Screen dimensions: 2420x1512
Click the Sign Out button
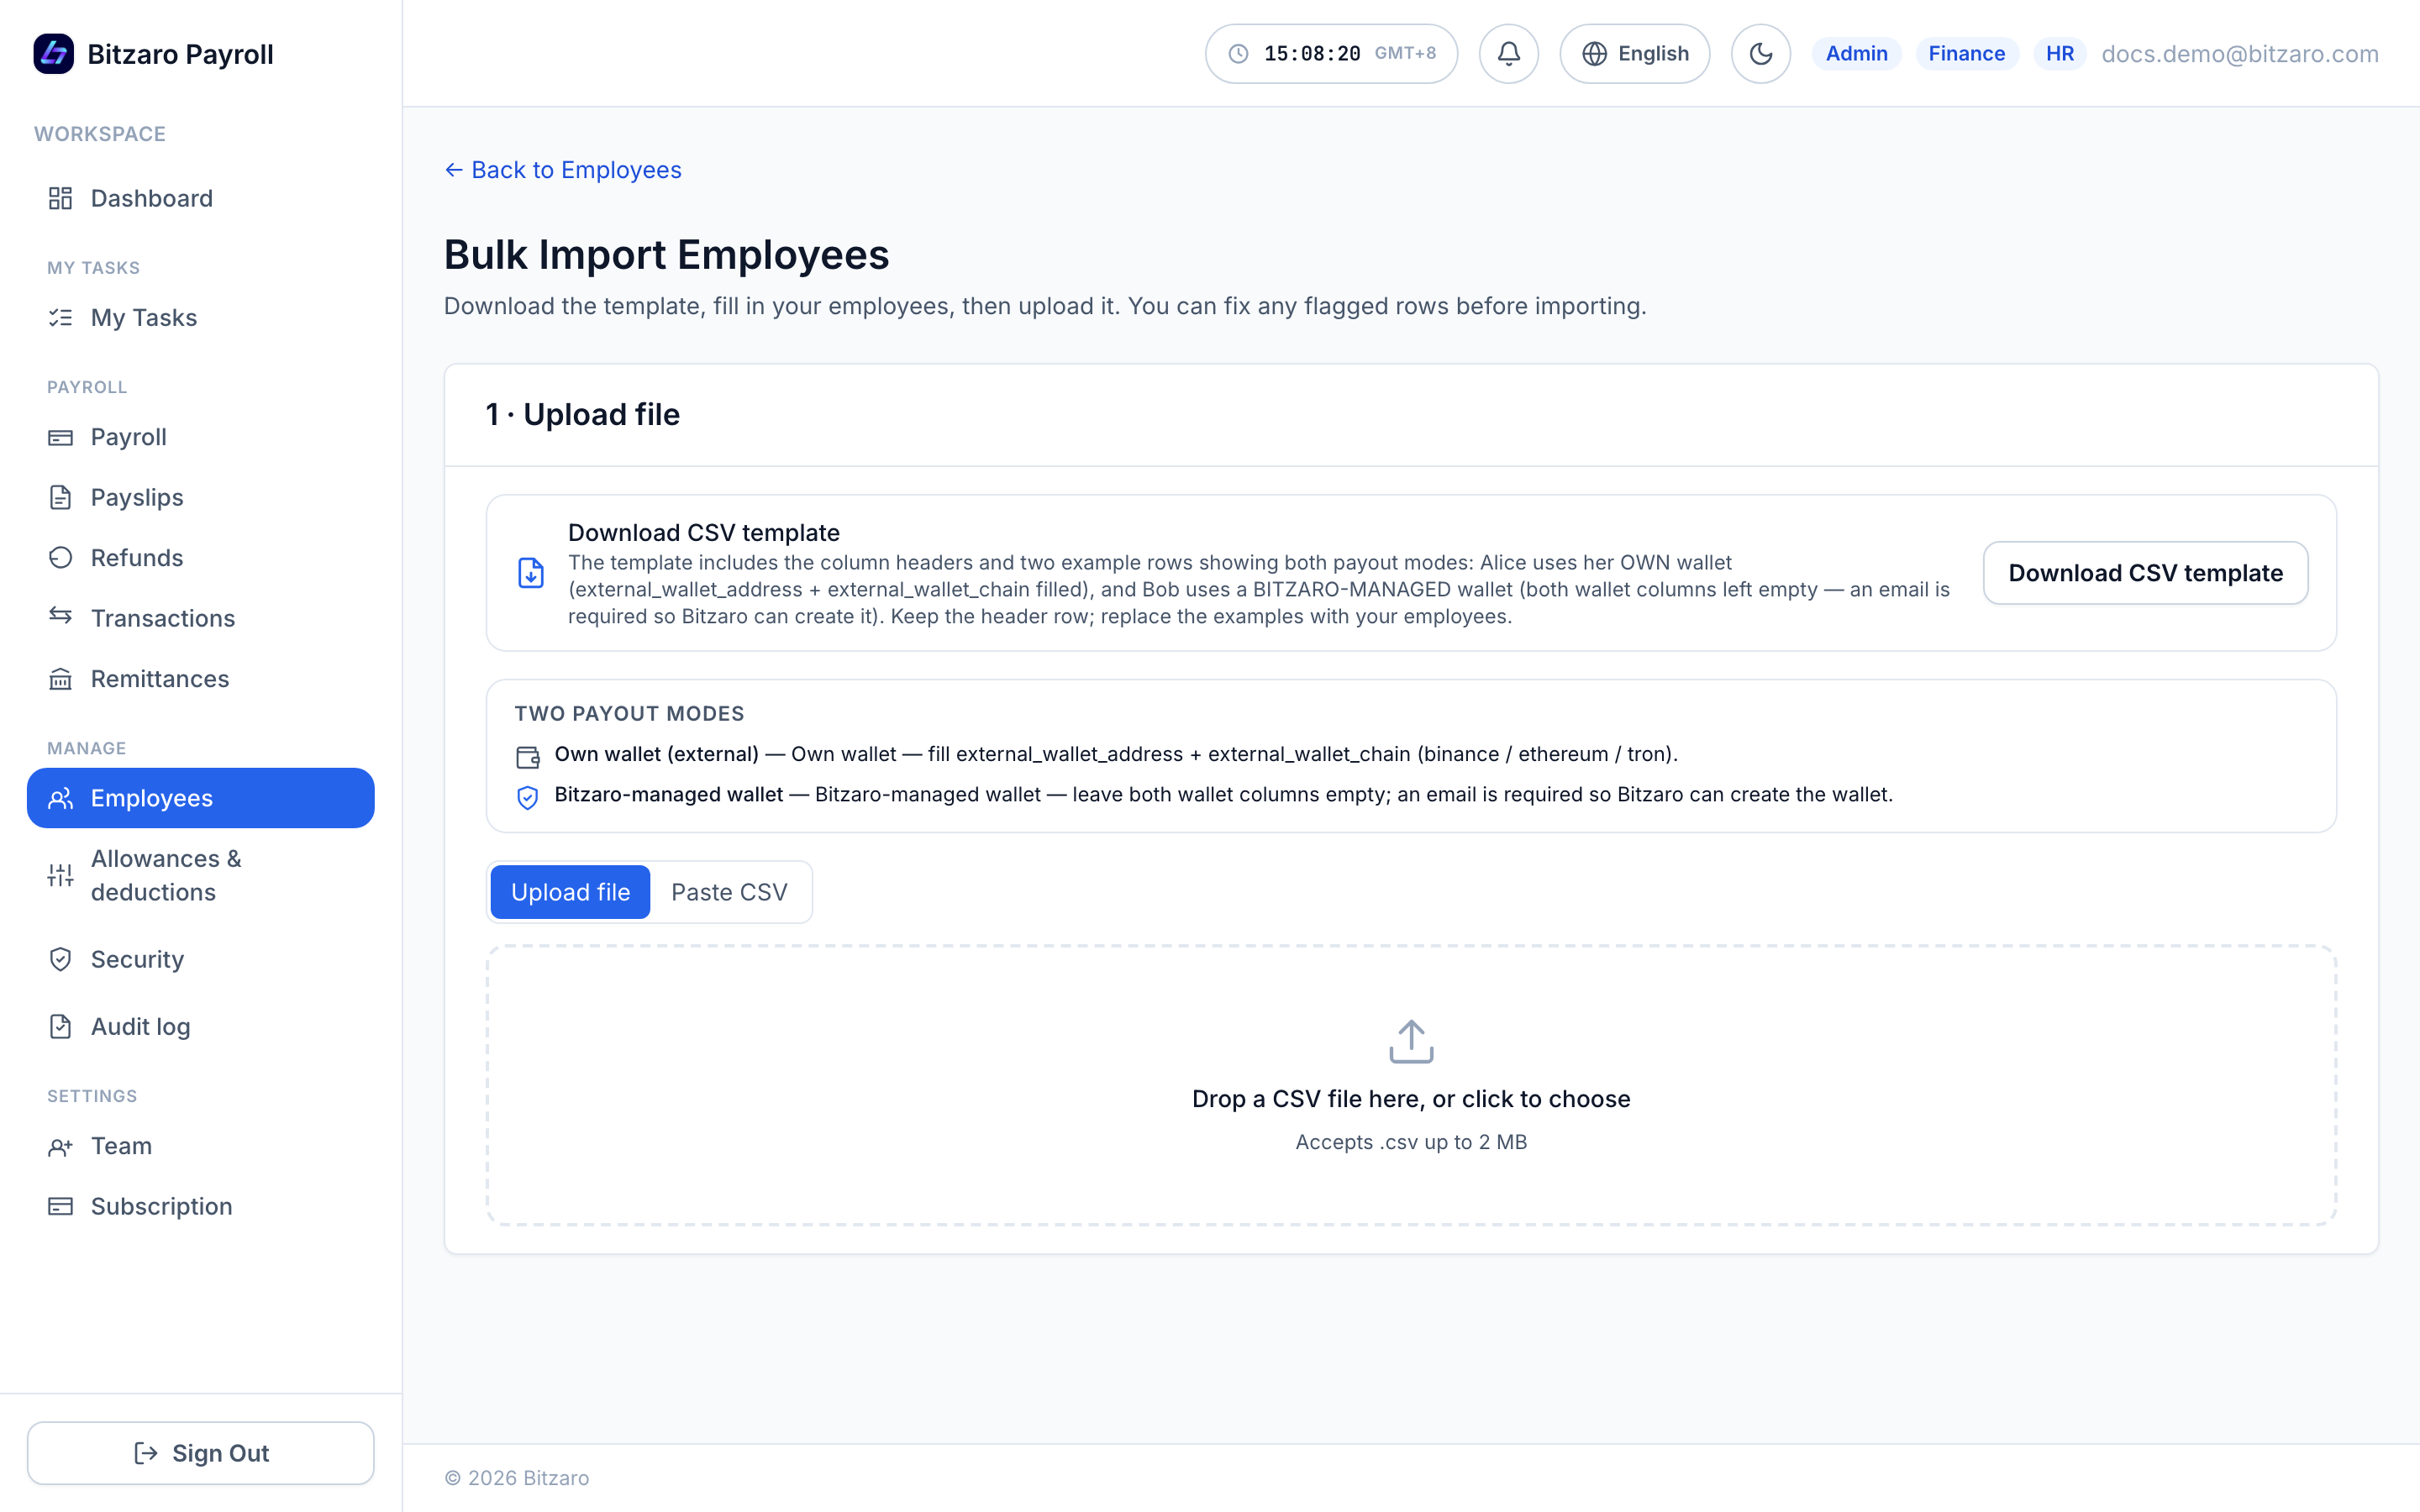200,1453
